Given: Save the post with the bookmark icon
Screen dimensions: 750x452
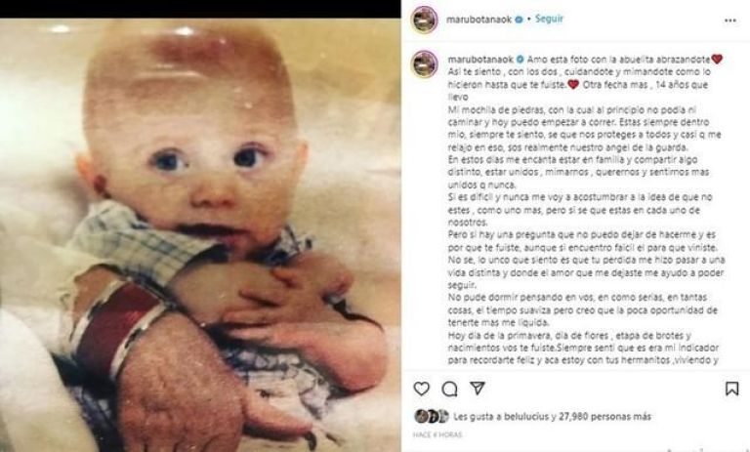Looking at the screenshot, I should 731,389.
